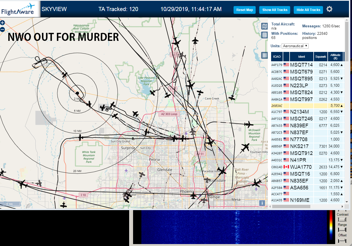Click the SKYVIEW title text
Screen dimensions: 352x246
[x=54, y=9]
